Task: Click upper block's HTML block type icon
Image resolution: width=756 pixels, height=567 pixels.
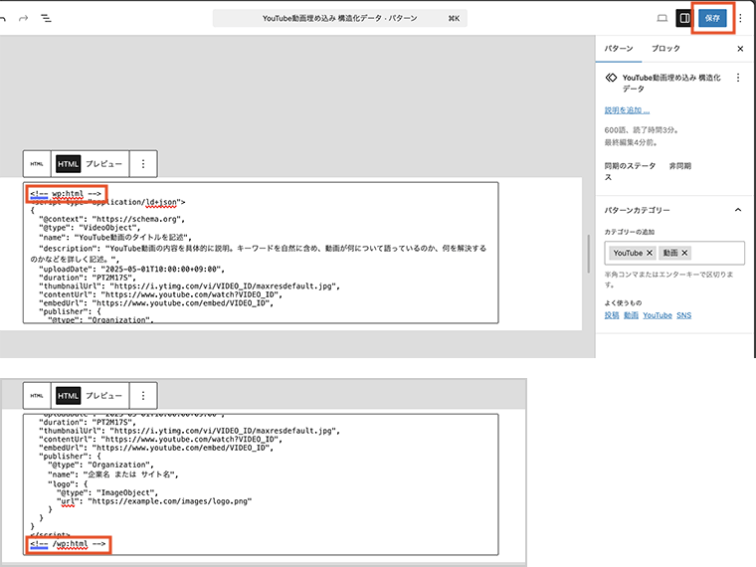Action: pos(37,164)
